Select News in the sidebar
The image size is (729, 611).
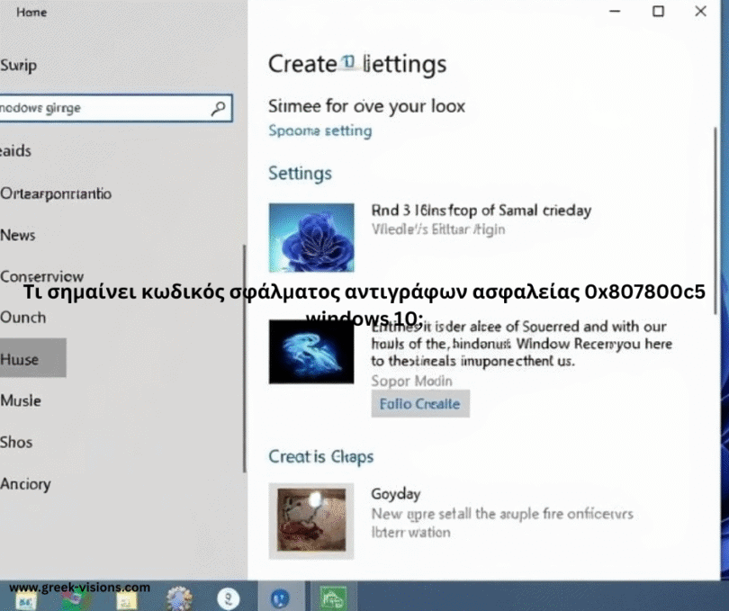click(x=18, y=235)
